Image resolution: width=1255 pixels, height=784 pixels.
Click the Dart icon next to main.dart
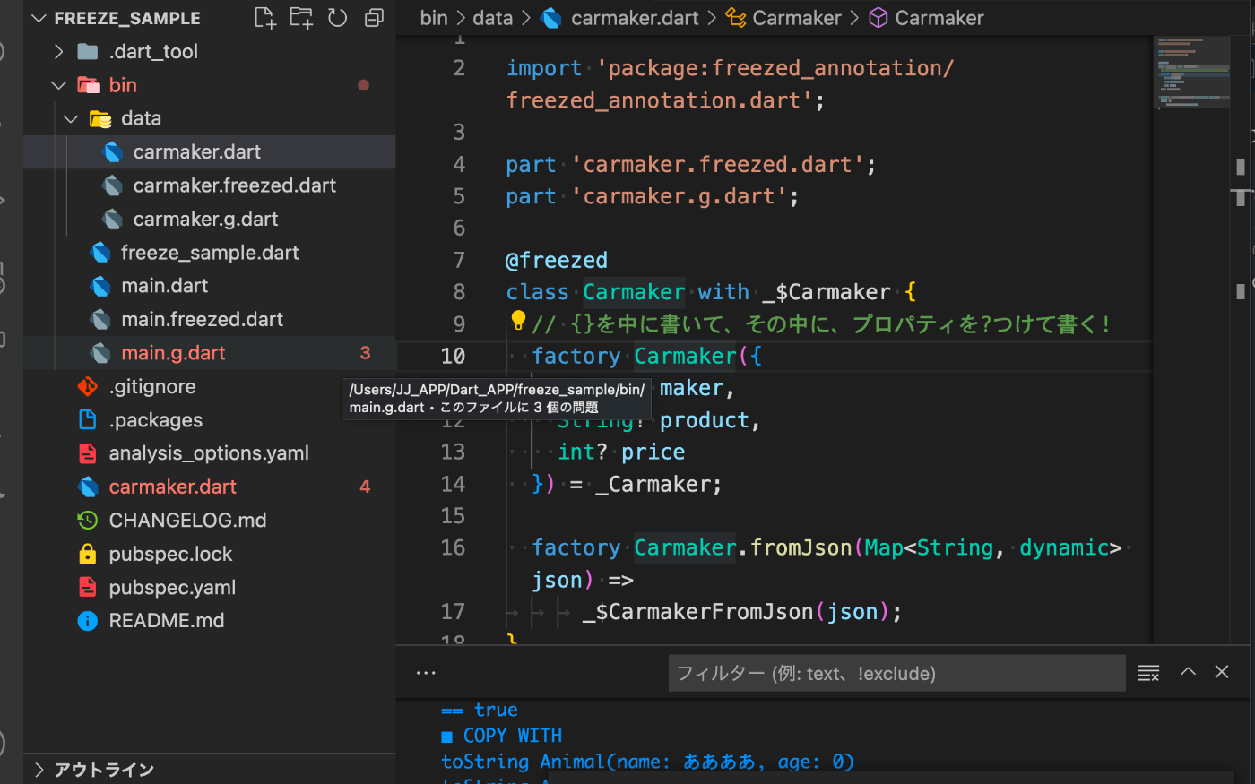click(100, 286)
